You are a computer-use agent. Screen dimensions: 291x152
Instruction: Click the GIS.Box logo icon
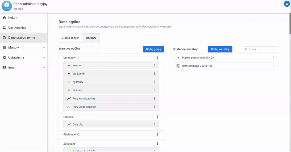point(7,6)
